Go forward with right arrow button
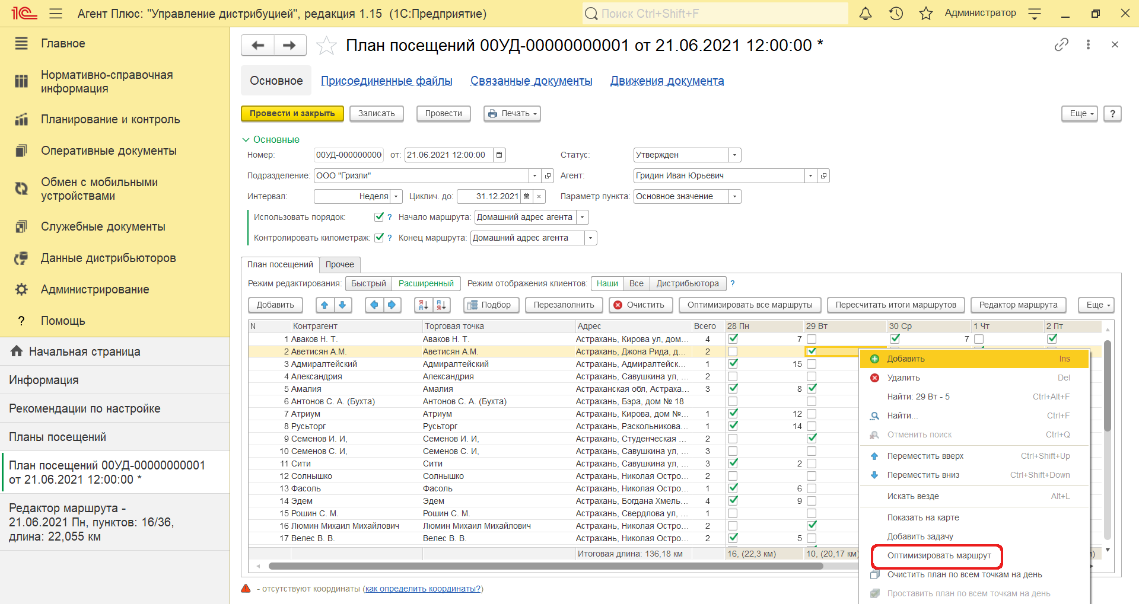Image resolution: width=1139 pixels, height=604 pixels. [289, 45]
